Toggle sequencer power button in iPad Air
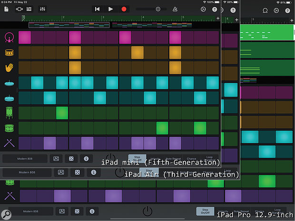The image size is (295, 221). [x=120, y=172]
